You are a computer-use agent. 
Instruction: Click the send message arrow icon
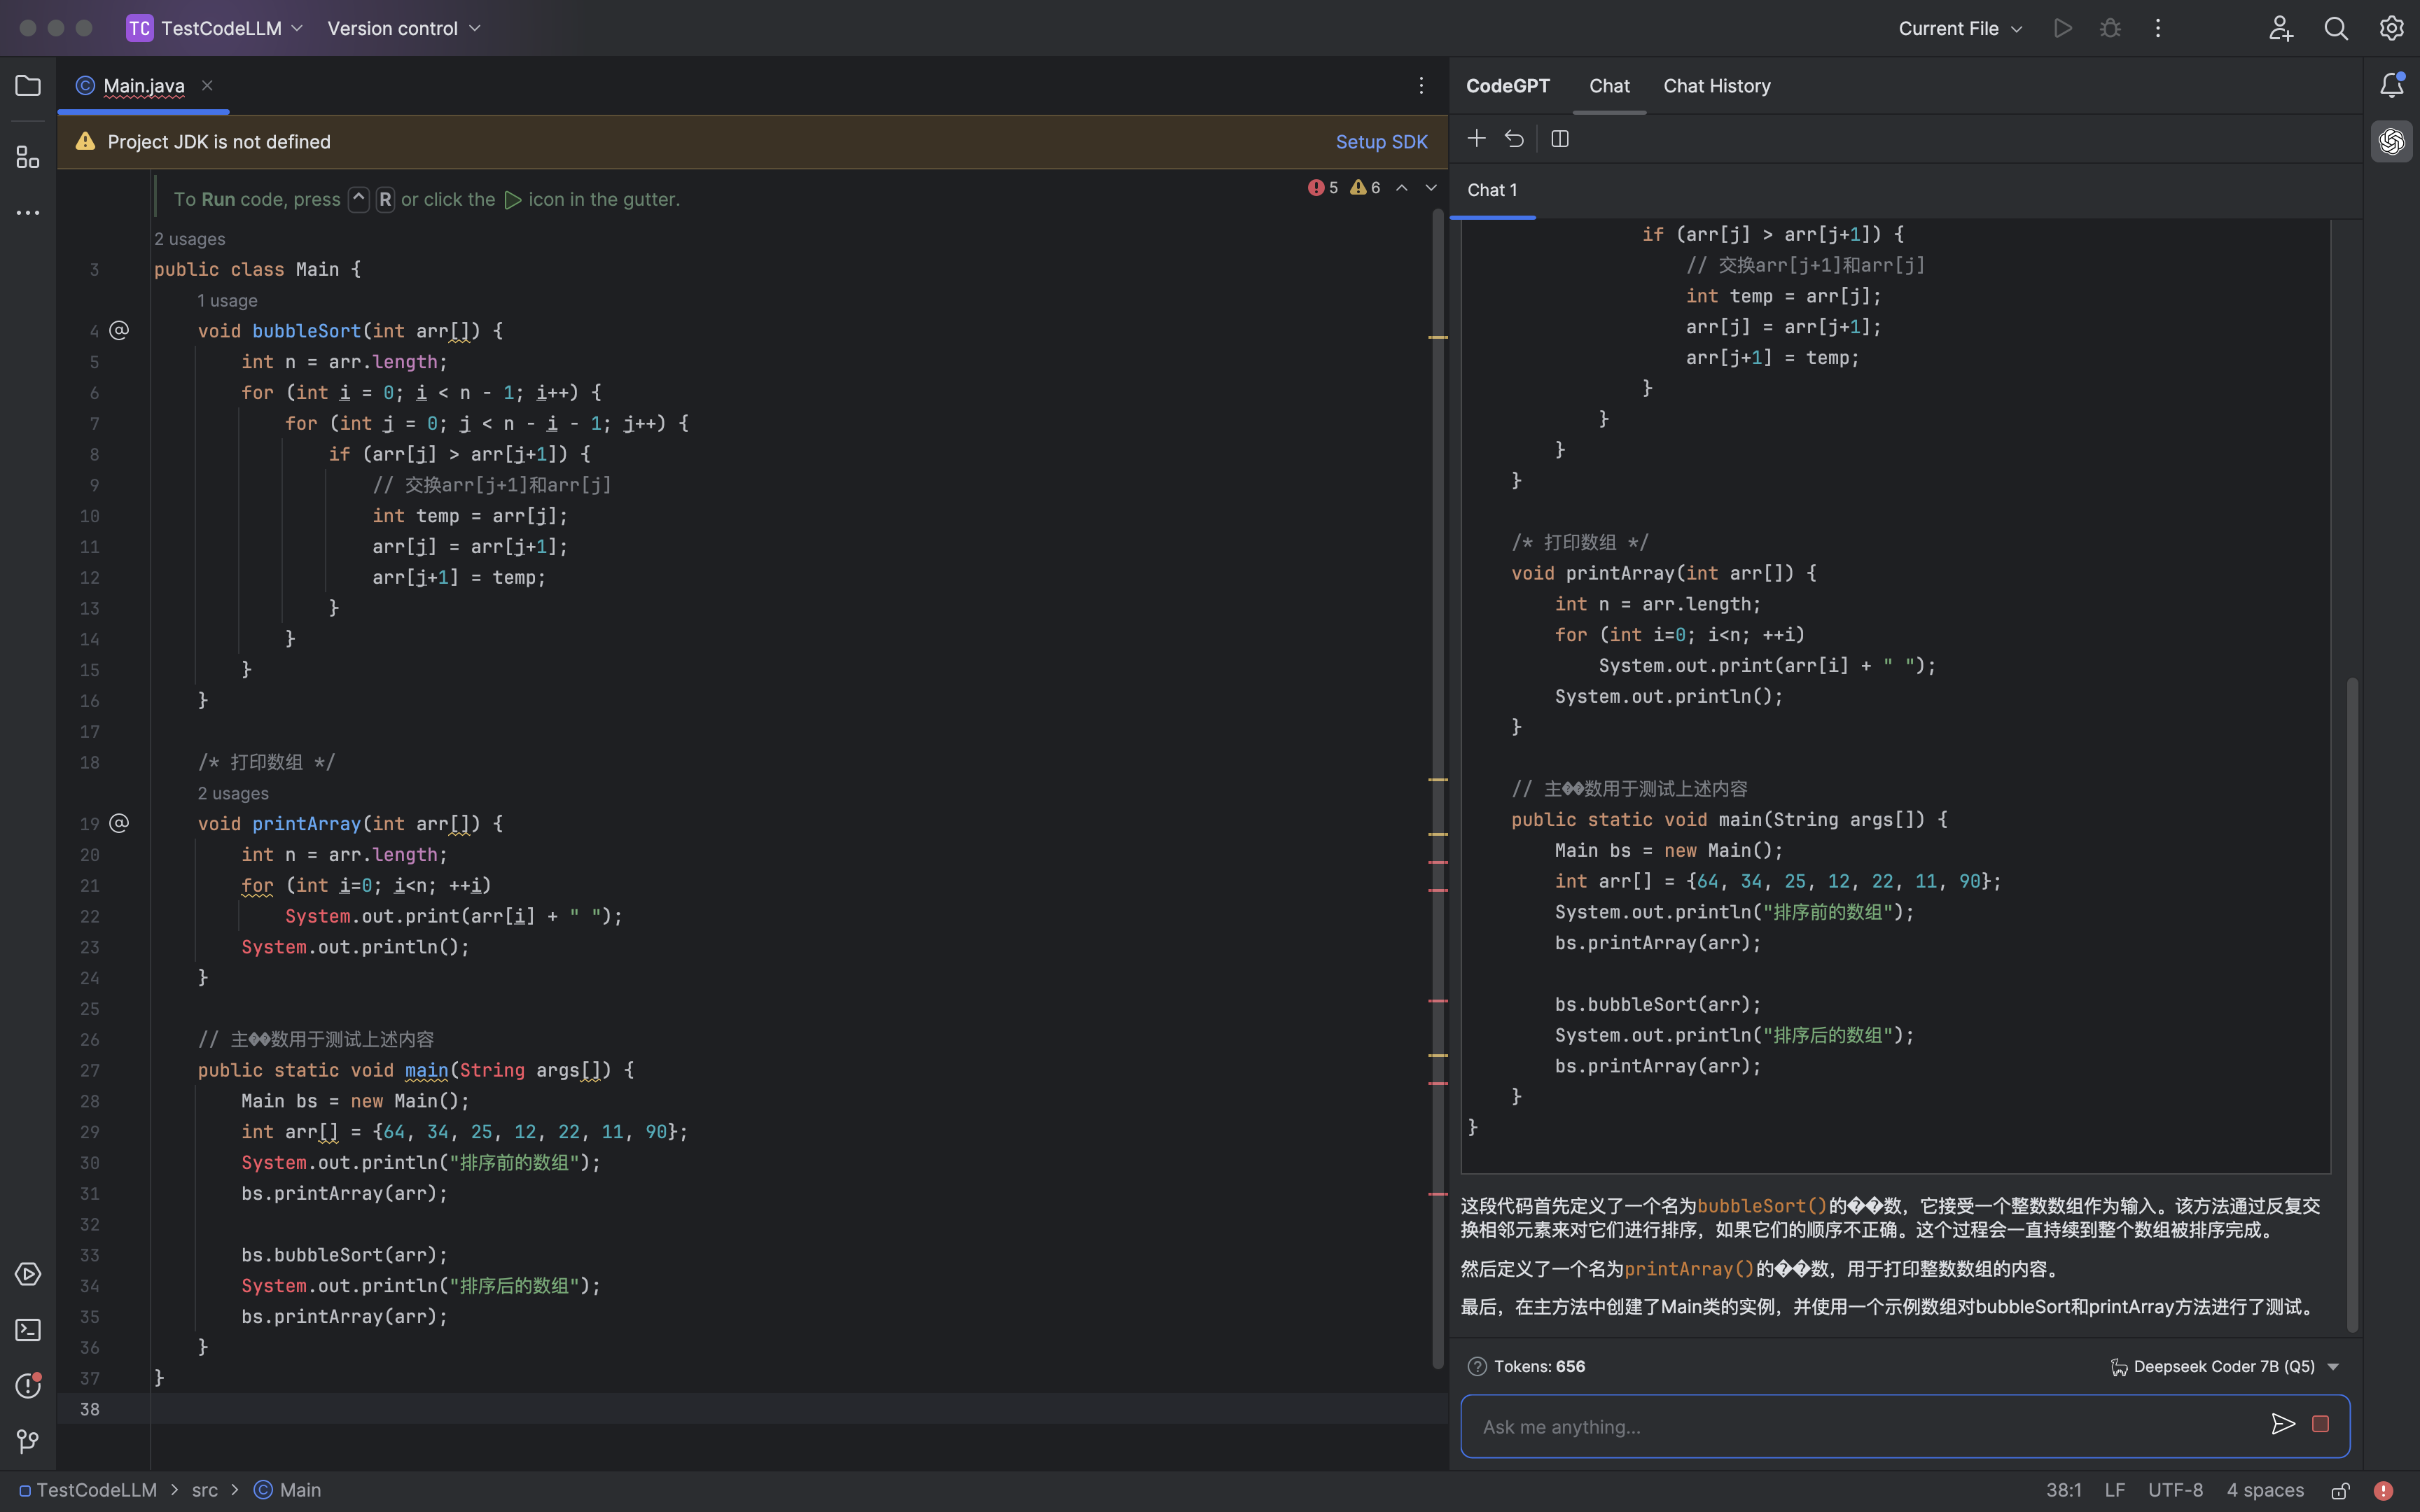point(2282,1424)
